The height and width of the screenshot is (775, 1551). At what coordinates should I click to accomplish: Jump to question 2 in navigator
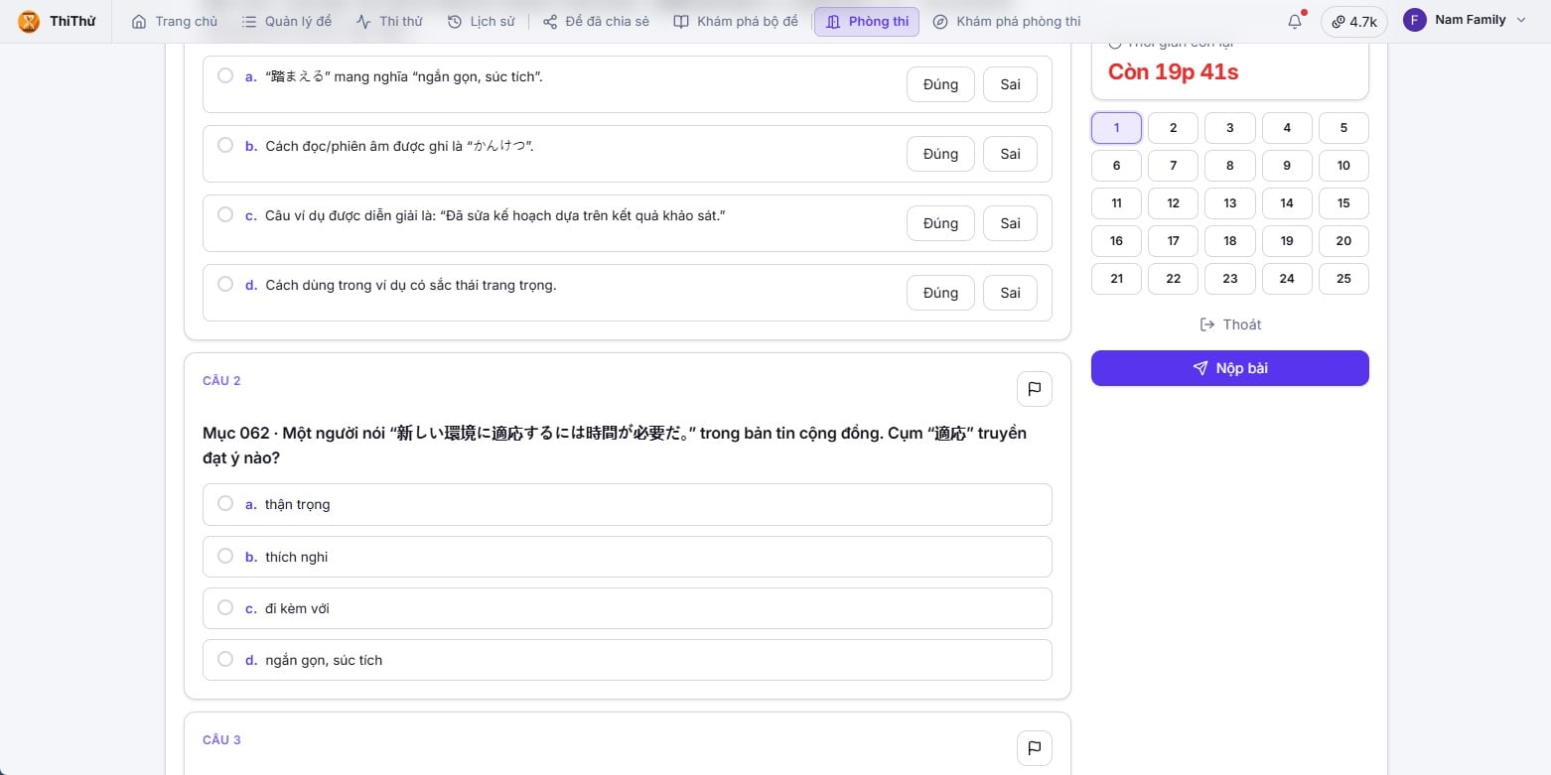(x=1173, y=128)
